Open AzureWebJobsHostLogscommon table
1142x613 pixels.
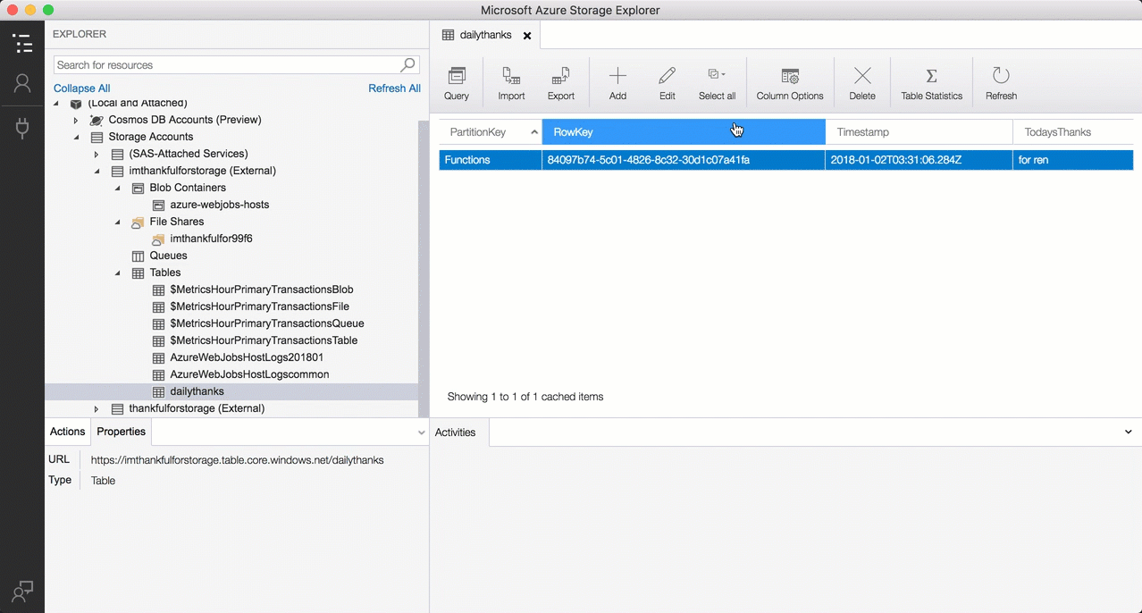(x=250, y=374)
